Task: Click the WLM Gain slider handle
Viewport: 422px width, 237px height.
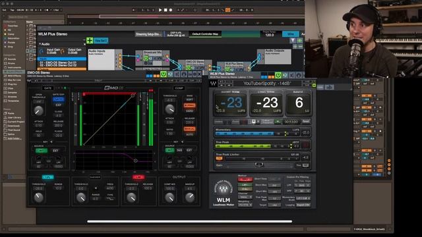Action: (x=259, y=165)
